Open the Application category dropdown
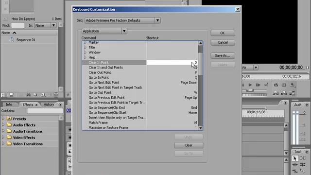311x175 pixels. pyautogui.click(x=124, y=31)
